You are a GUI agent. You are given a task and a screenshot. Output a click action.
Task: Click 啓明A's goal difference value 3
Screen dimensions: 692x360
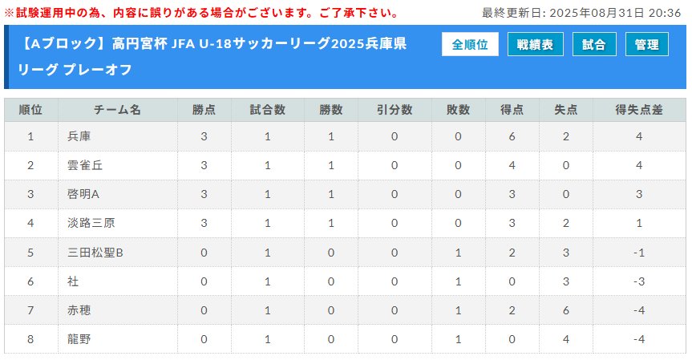(639, 194)
